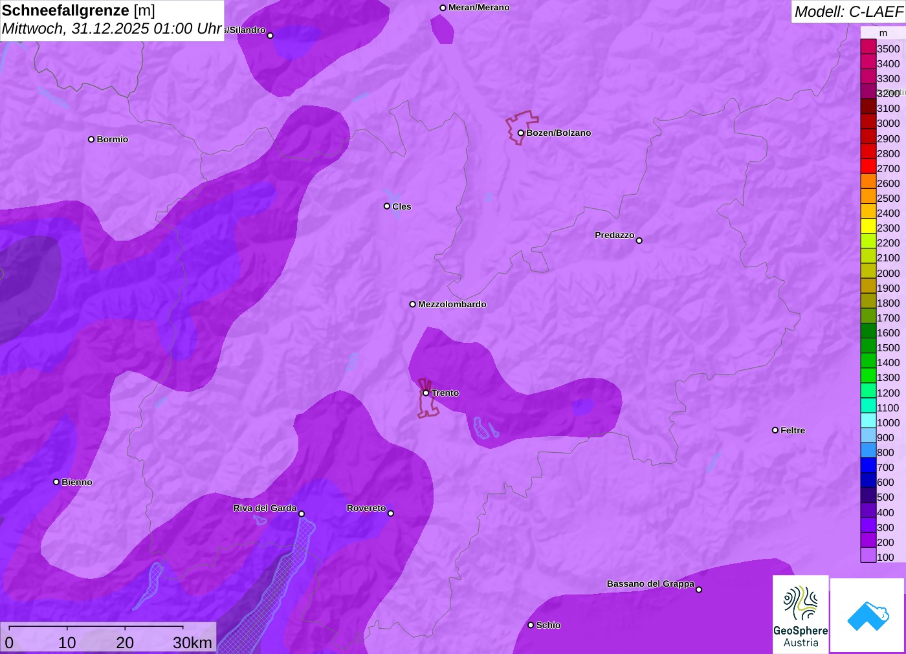Click the Modell: C-LAEF label

[x=848, y=12]
